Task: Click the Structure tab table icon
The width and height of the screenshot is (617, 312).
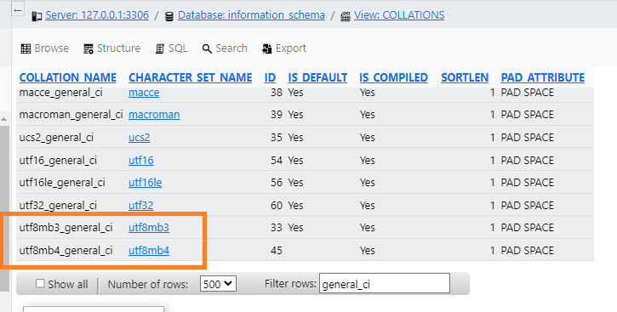Action: pos(89,48)
